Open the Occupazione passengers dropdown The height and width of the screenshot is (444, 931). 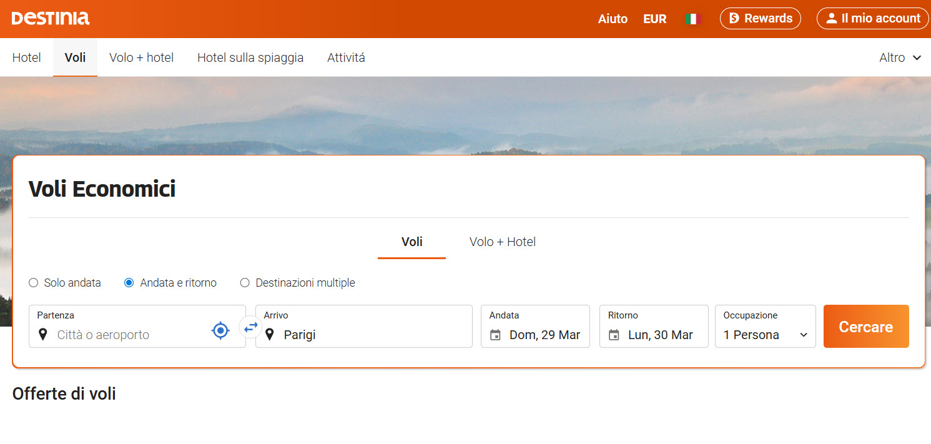(x=765, y=335)
